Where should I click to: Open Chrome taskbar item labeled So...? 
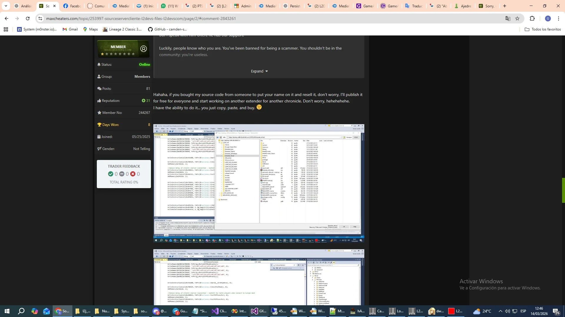62,311
